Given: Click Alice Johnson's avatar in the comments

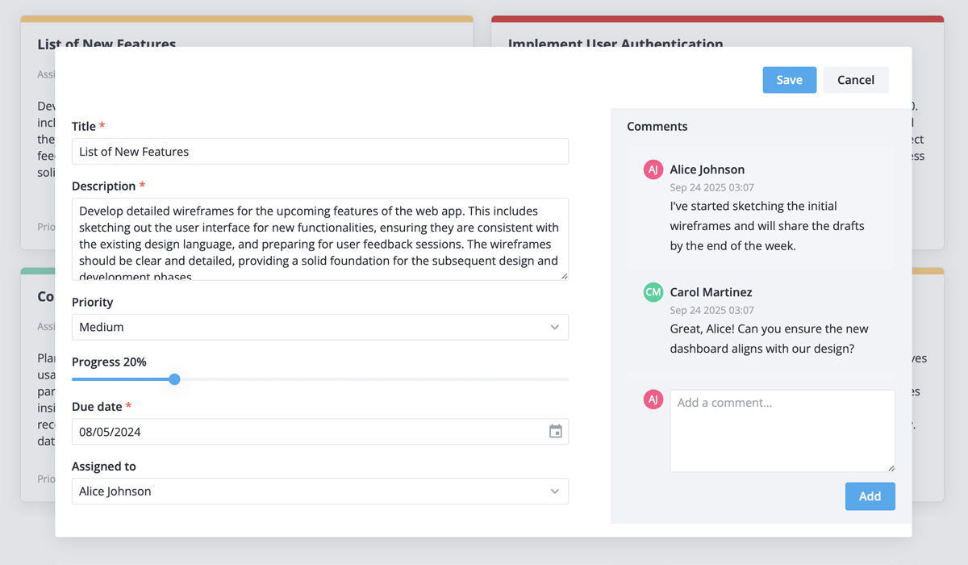Looking at the screenshot, I should point(653,169).
